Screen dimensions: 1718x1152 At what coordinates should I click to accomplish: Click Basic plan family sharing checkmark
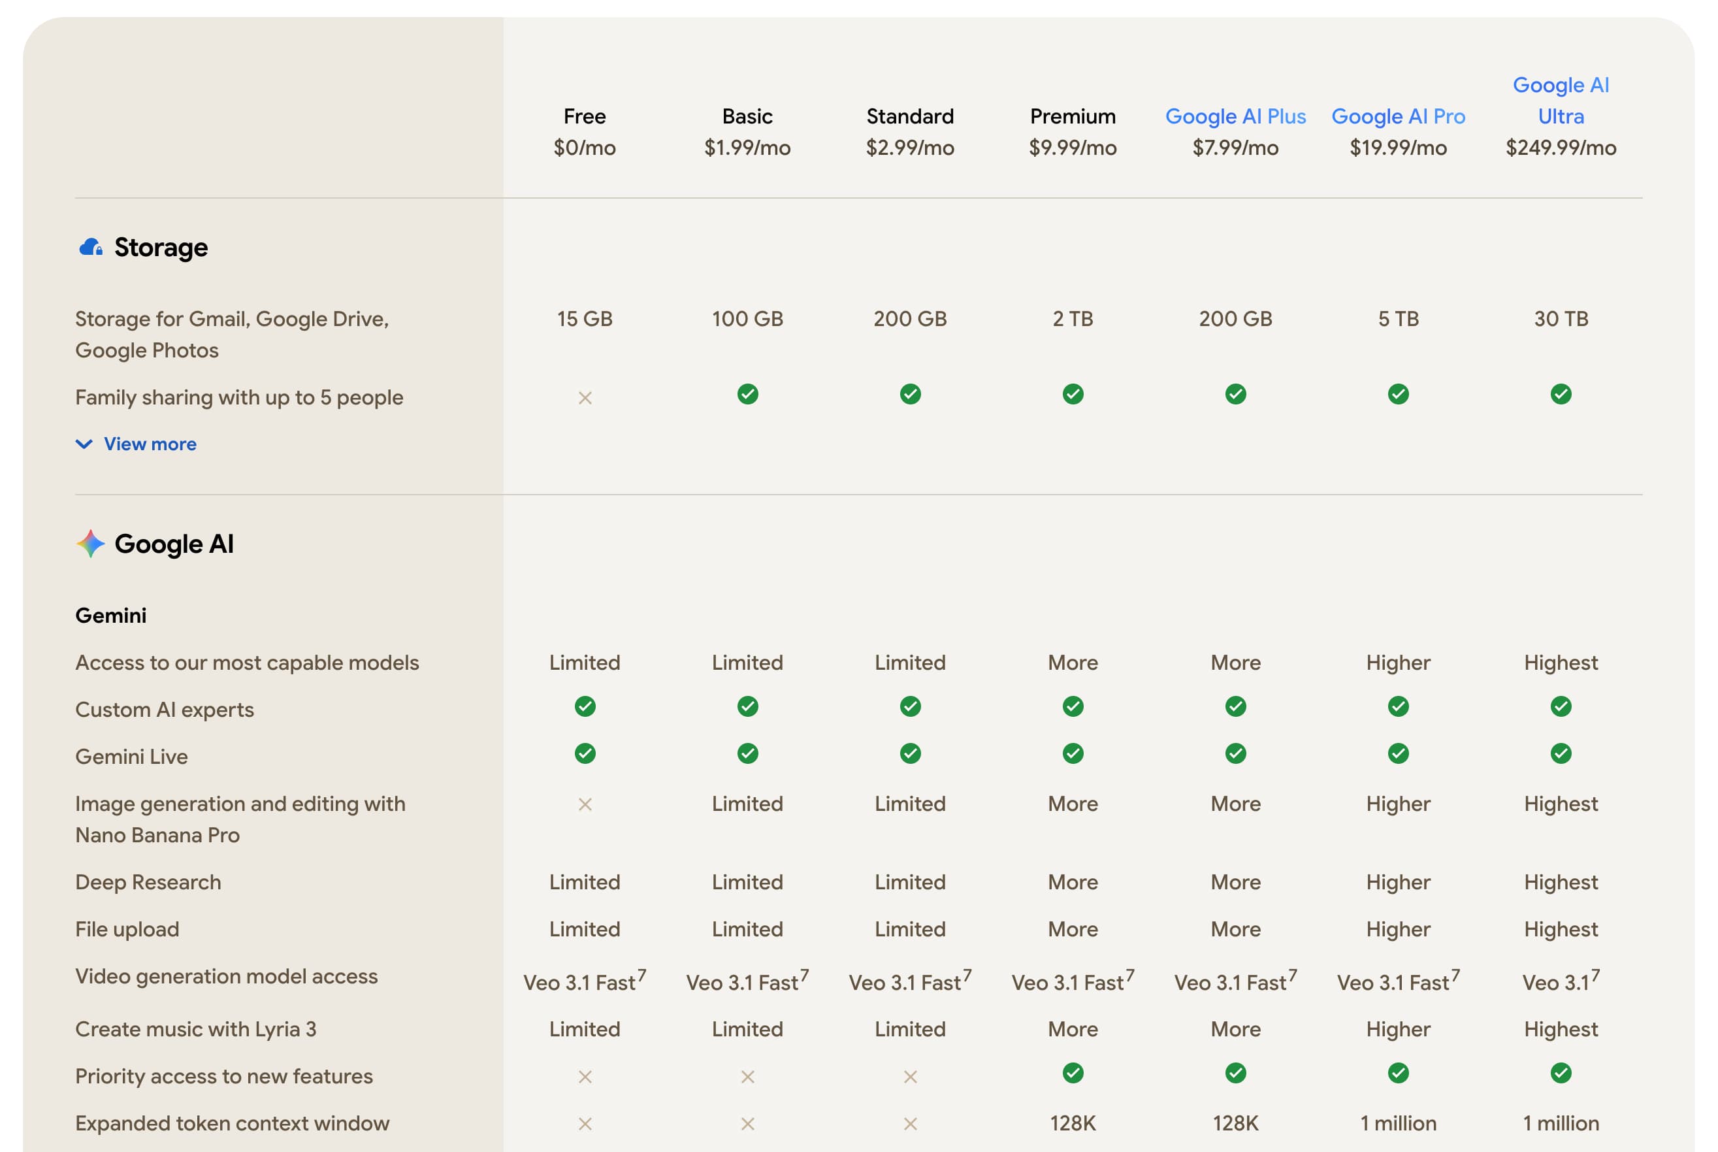(747, 395)
